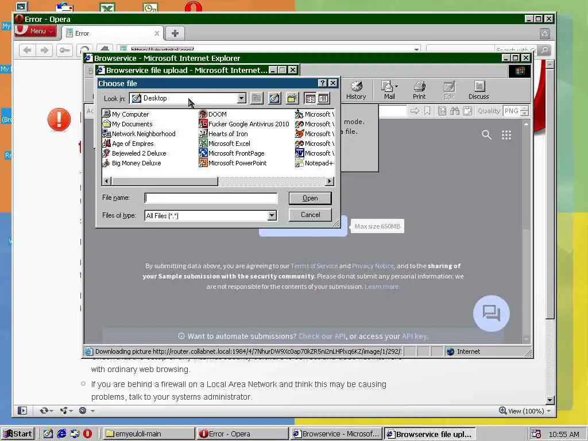Open a new tab in Opera

click(175, 33)
